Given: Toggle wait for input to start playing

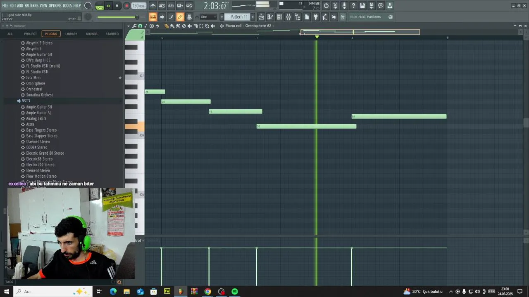Looking at the screenshot, I should (162, 6).
